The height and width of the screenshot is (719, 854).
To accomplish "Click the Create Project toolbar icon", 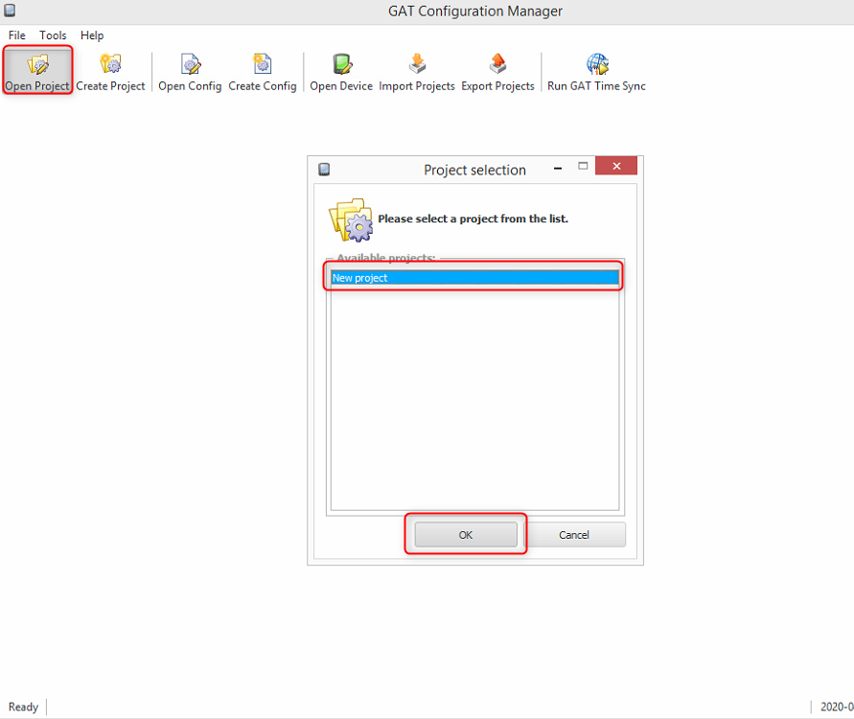I will [x=110, y=65].
